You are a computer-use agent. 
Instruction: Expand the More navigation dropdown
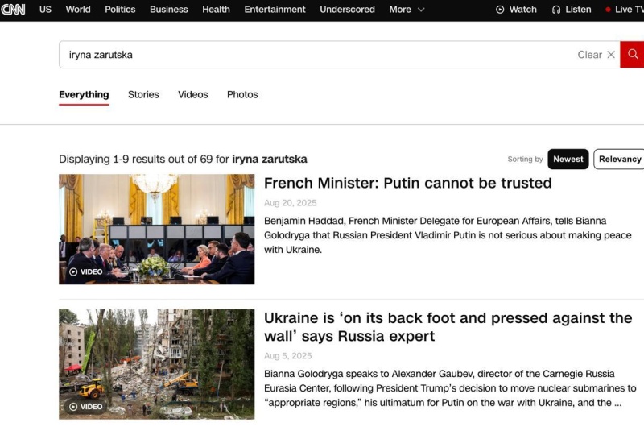pyautogui.click(x=407, y=10)
